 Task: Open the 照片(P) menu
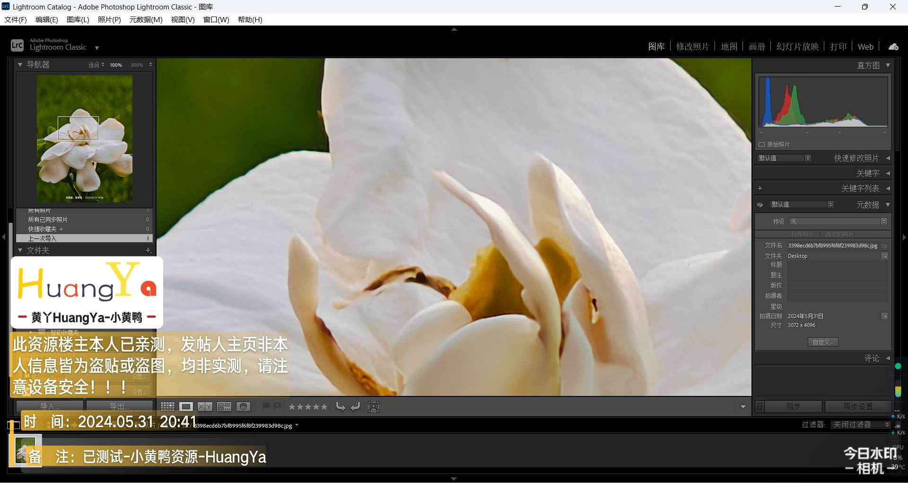(x=109, y=19)
